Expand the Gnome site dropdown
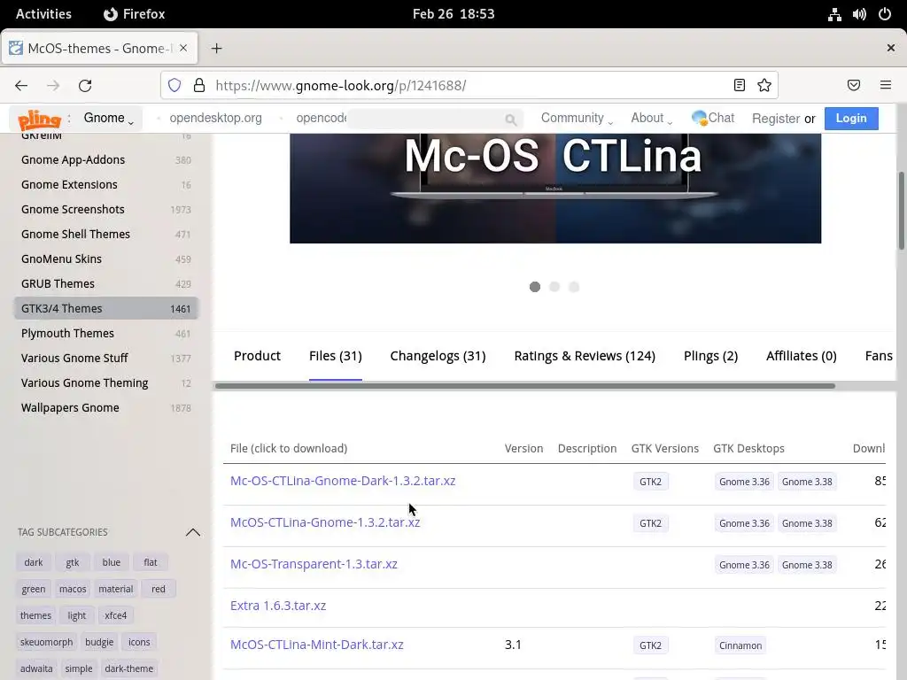 tap(109, 118)
